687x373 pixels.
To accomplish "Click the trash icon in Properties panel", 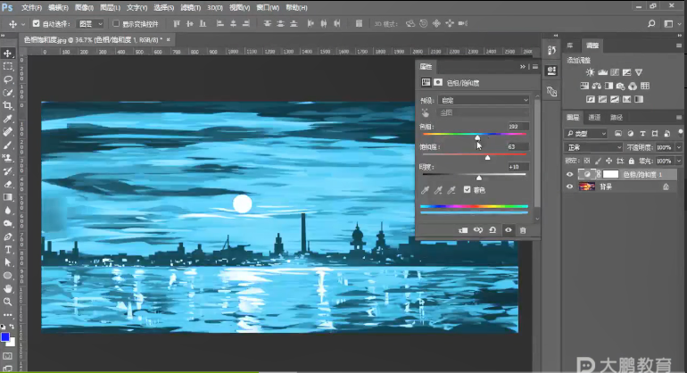I will [523, 230].
